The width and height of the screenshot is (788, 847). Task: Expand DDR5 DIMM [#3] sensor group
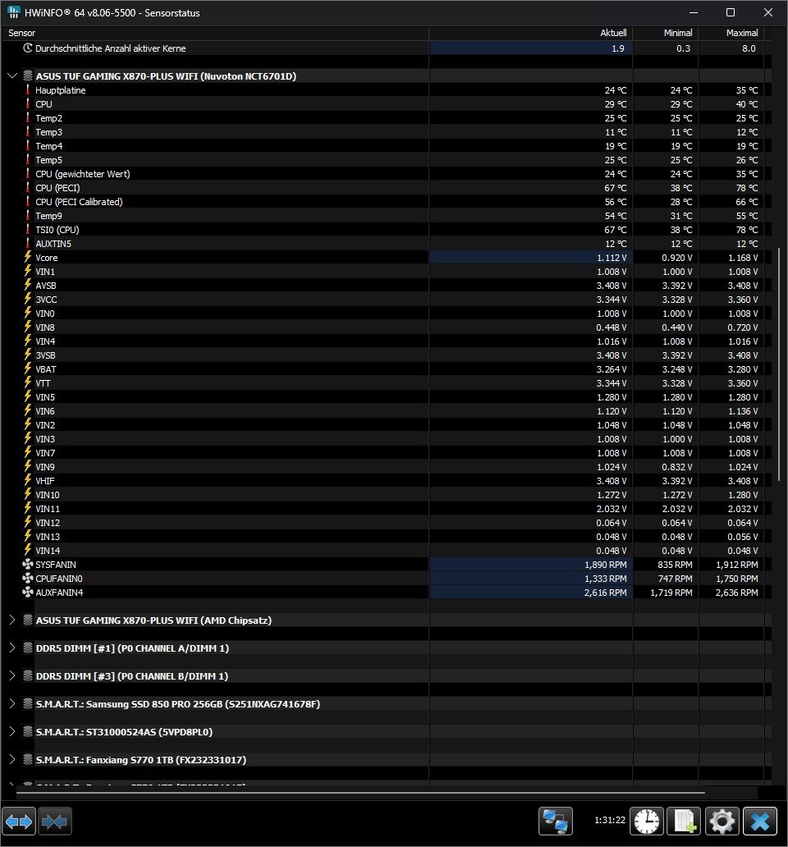pos(11,675)
